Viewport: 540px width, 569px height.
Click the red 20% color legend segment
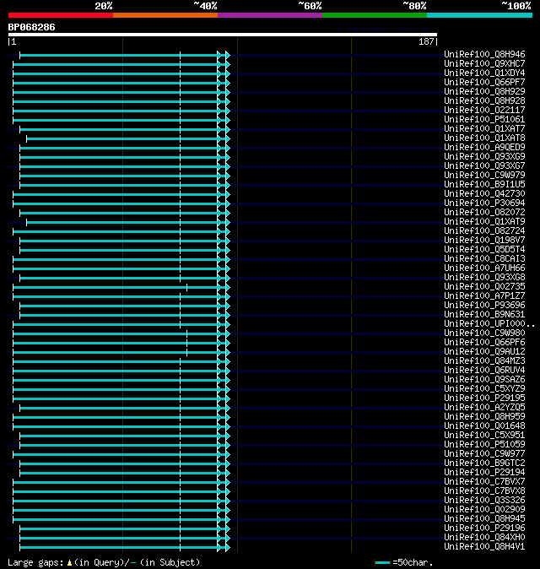61,15
